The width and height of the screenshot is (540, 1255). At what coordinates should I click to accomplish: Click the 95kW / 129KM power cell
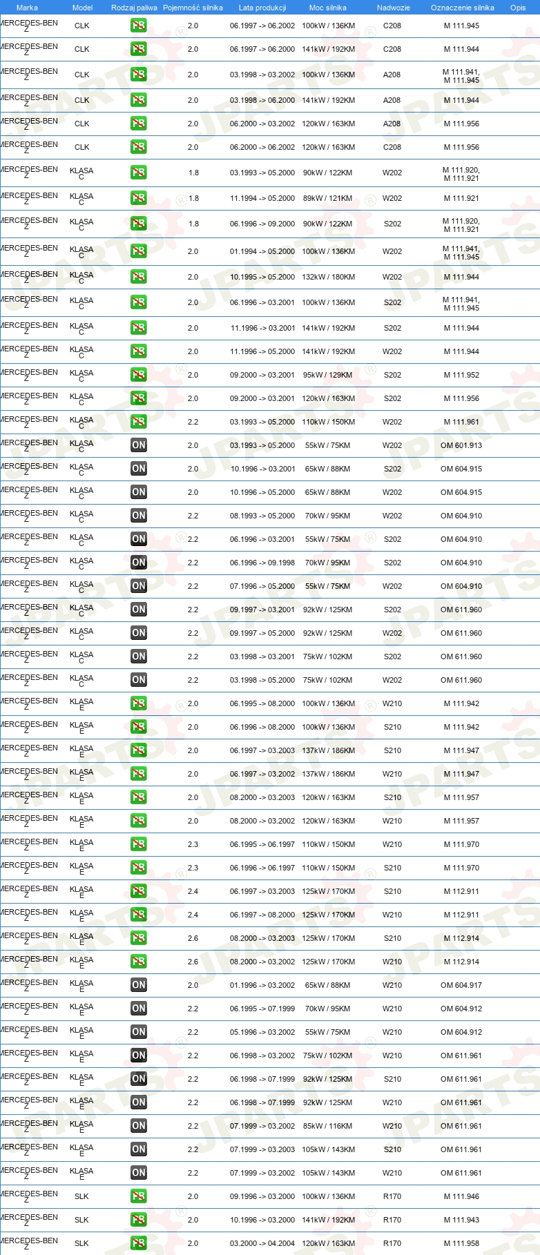(328, 375)
